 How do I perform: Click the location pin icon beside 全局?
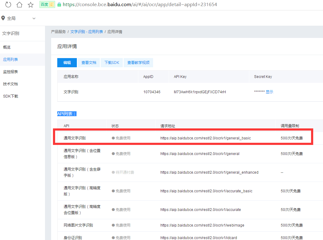(3, 18)
